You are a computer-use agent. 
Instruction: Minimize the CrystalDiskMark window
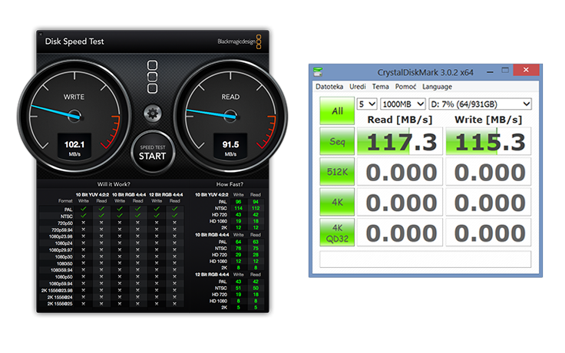490,72
